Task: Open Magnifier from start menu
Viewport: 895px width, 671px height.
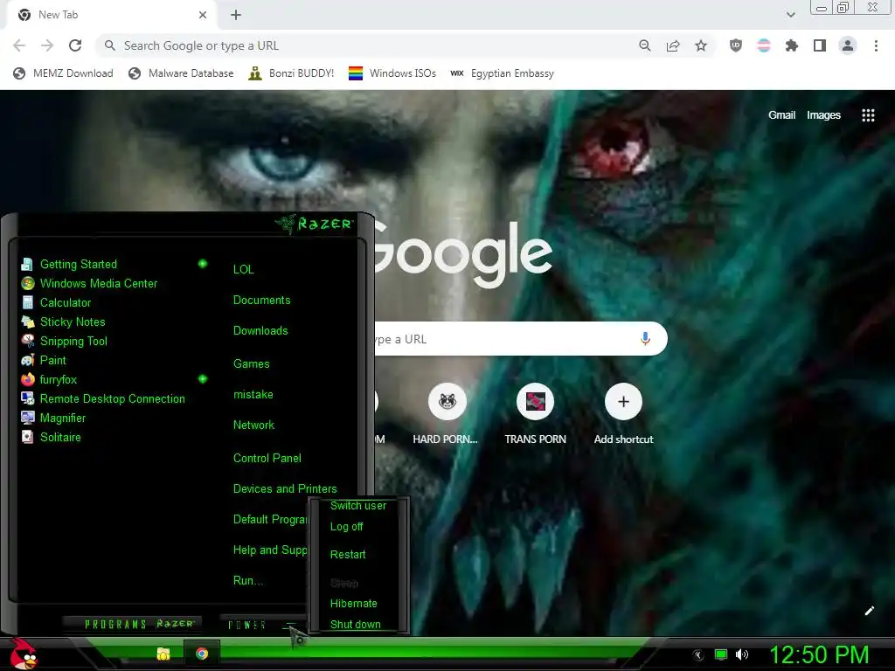Action: click(53, 419)
